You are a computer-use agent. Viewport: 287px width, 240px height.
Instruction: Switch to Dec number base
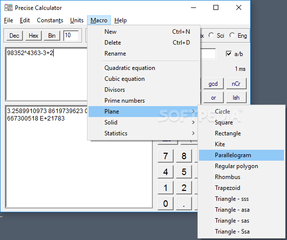[14, 35]
